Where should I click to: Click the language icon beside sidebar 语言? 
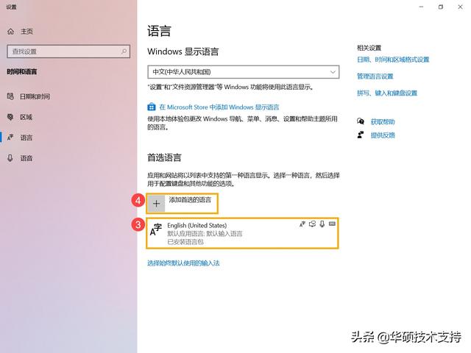[10, 138]
